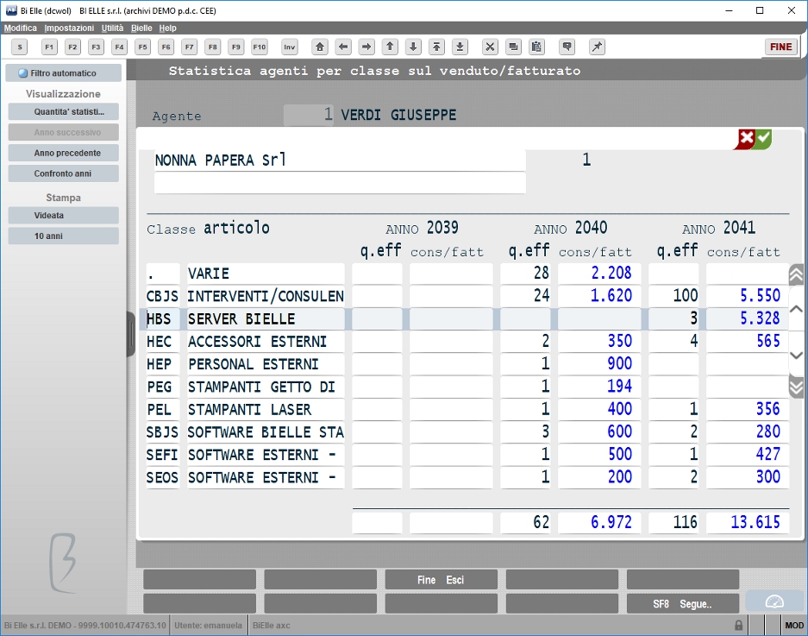Select the STAMPANTI LASER row description
This screenshot has width=808, height=636.
pyautogui.click(x=266, y=410)
